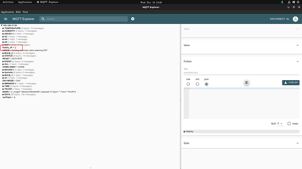The height and width of the screenshot is (169, 302).
Task: Open the View menu
Action: point(25,12)
